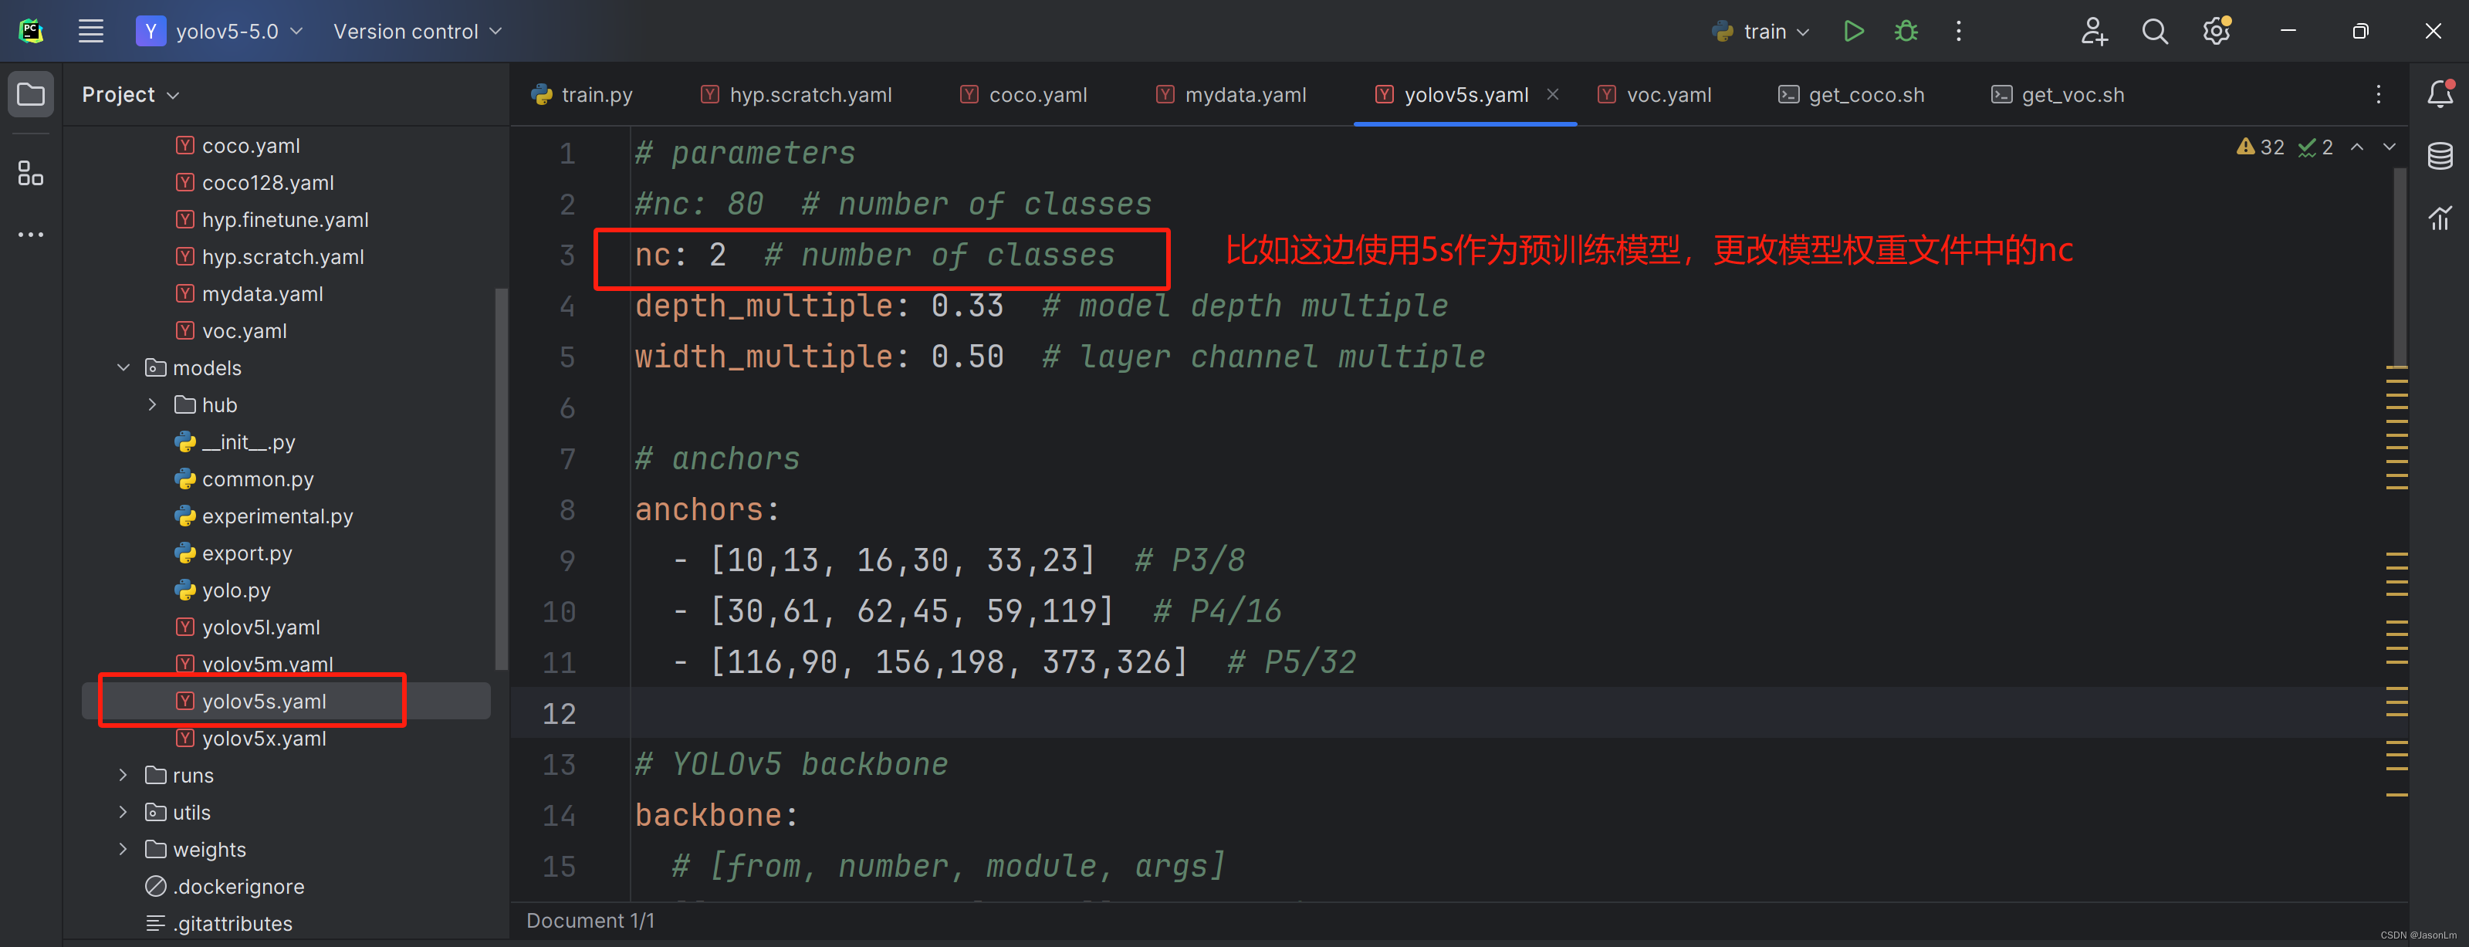Collapse the models folder
The width and height of the screenshot is (2469, 947).
(123, 367)
